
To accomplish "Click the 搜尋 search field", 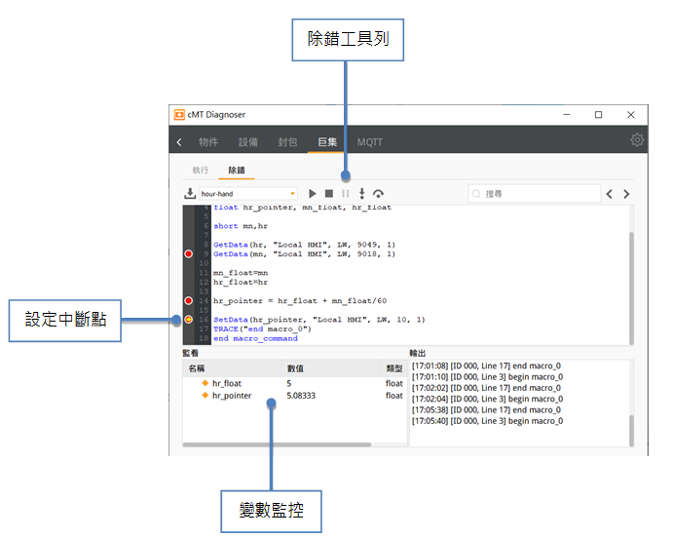I will click(x=531, y=194).
